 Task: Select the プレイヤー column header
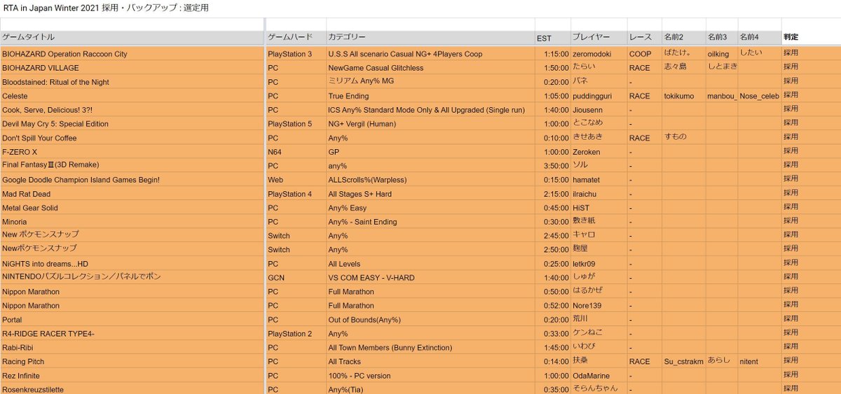pyautogui.click(x=598, y=37)
